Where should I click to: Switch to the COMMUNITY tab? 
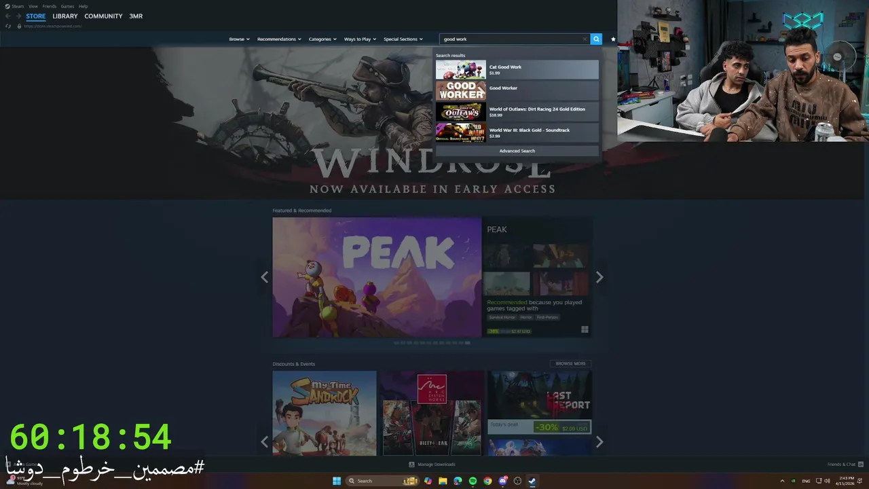103,16
